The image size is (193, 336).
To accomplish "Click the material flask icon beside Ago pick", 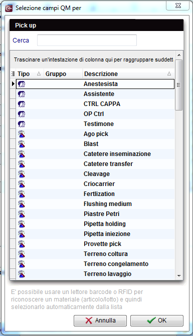I will (22, 134).
